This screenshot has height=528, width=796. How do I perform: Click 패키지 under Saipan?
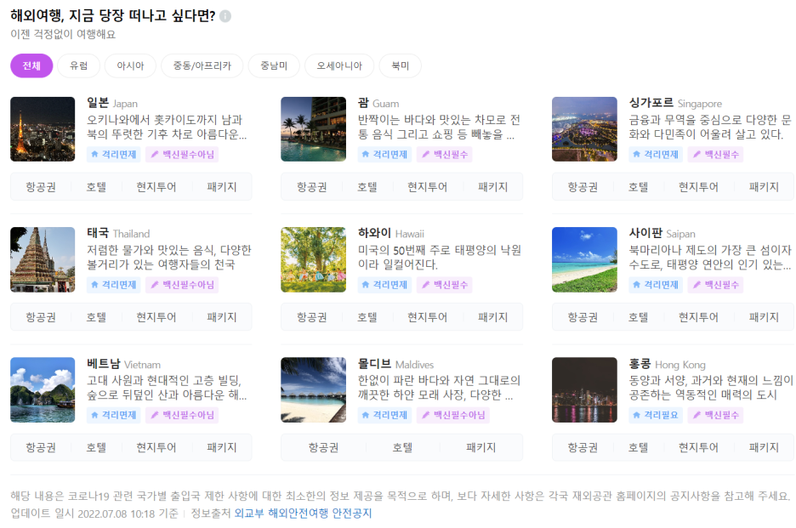[764, 317]
